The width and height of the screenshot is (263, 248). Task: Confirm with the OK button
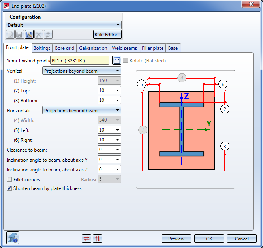(x=209, y=239)
